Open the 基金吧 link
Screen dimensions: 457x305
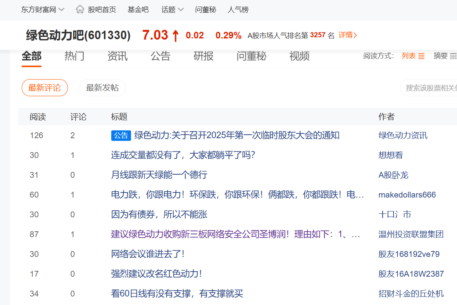point(138,10)
